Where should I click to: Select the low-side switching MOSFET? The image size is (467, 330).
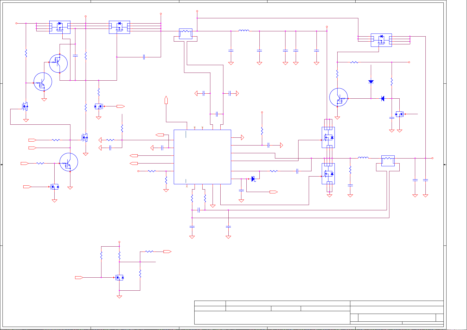(328, 174)
